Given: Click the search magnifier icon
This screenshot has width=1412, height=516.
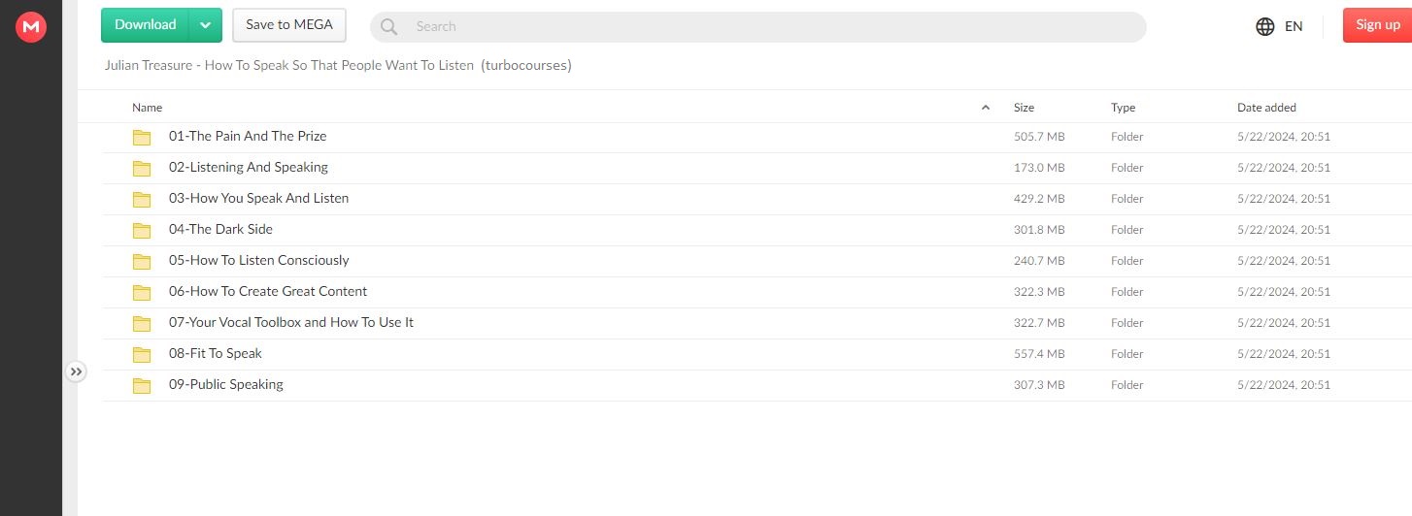Looking at the screenshot, I should tap(389, 27).
